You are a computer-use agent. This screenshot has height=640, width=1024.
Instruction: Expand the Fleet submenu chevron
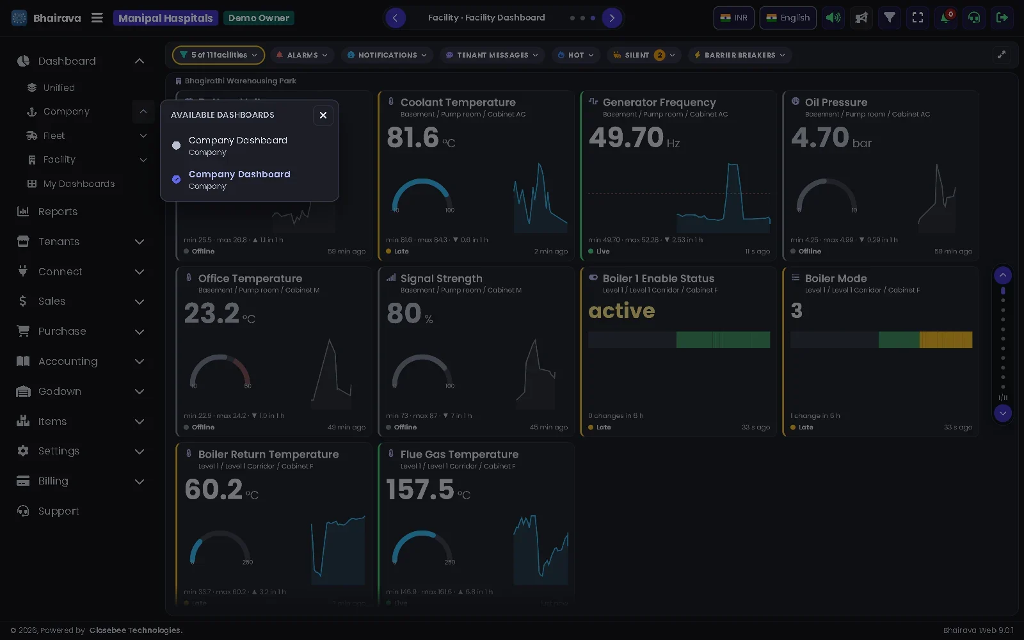(x=143, y=136)
